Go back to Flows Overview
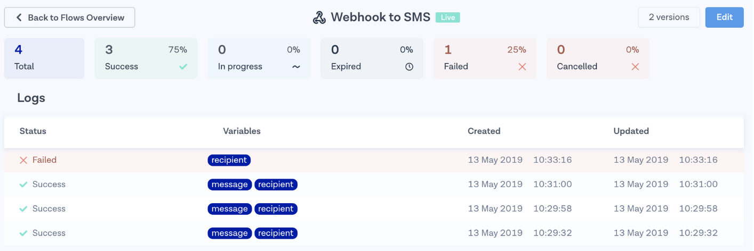The width and height of the screenshot is (754, 251). (x=70, y=18)
